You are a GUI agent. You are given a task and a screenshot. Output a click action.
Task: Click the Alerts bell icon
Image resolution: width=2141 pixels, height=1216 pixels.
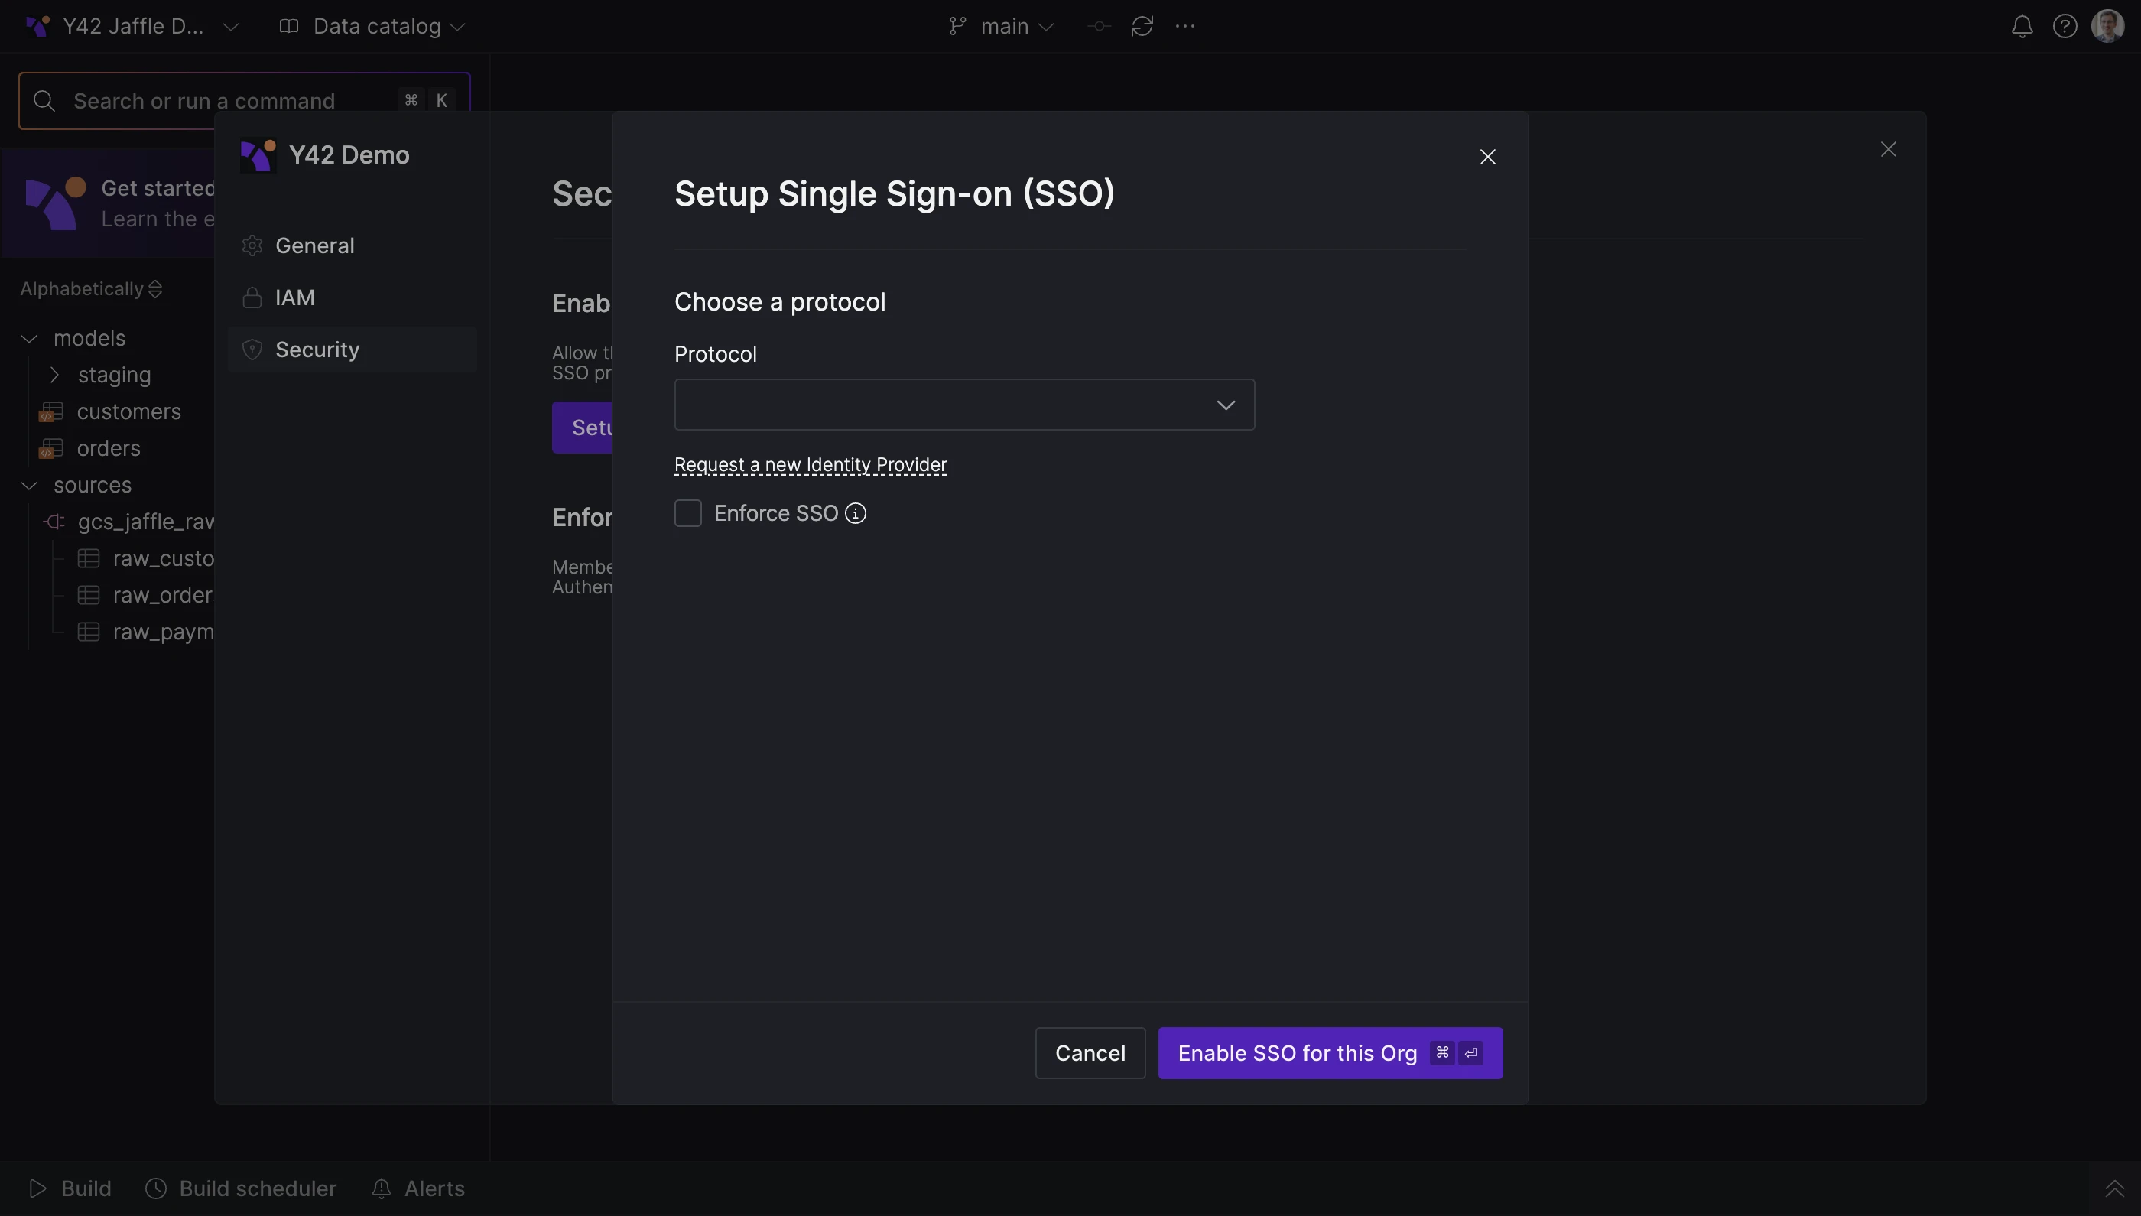click(381, 1188)
